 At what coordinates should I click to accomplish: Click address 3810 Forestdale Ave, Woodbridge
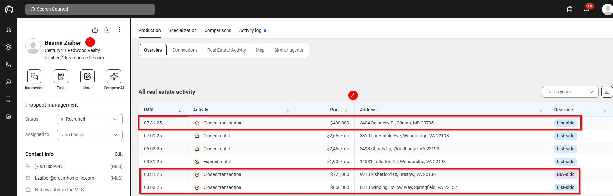[x=404, y=136]
